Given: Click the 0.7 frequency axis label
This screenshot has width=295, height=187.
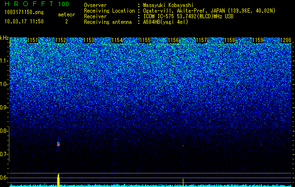Looking at the screenshot, I should click(x=4, y=154).
